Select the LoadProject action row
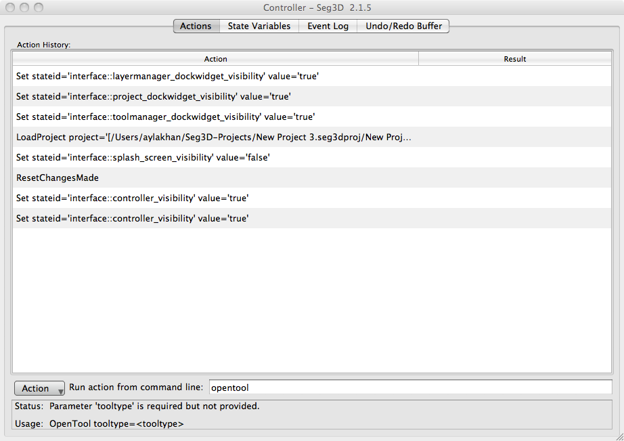Viewport: 624px width, 441px height. (311, 137)
